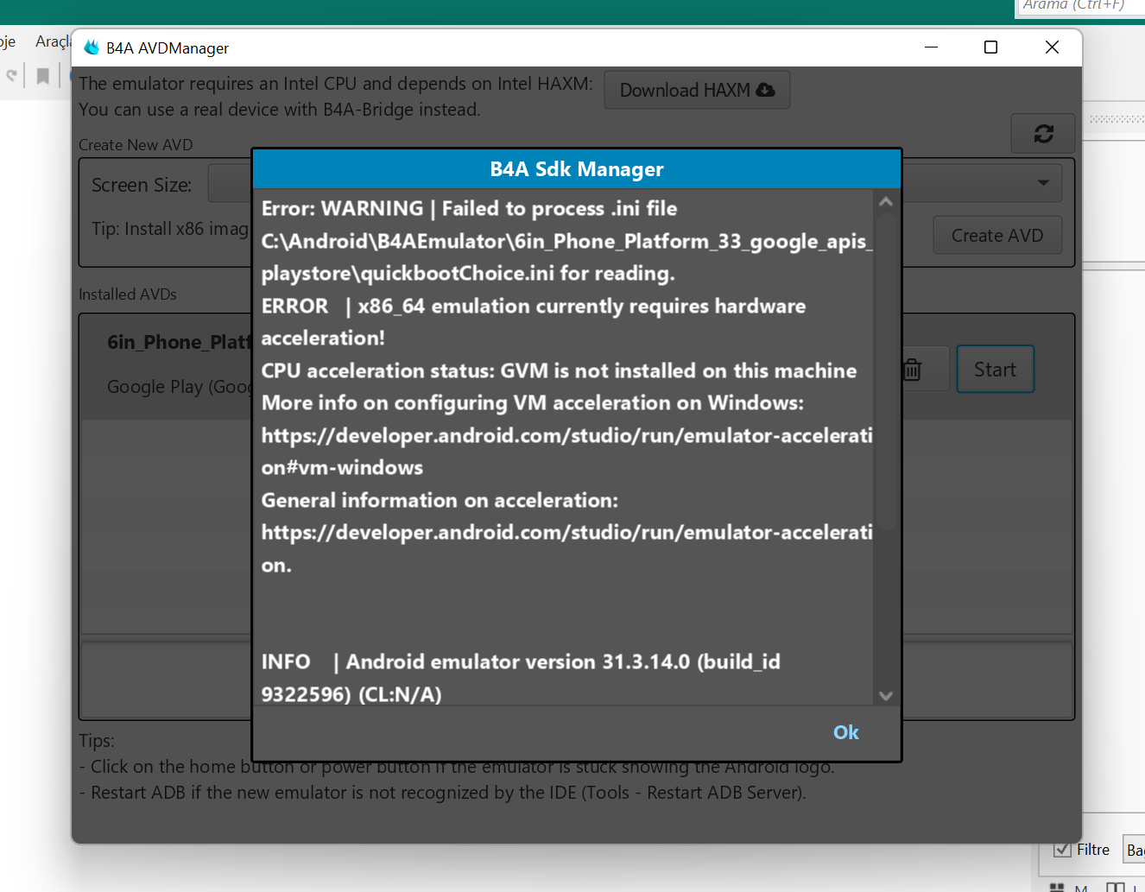Screen dimensions: 1145x892
Task: Click the refresh AVD list icon
Action: pyautogui.click(x=1043, y=134)
